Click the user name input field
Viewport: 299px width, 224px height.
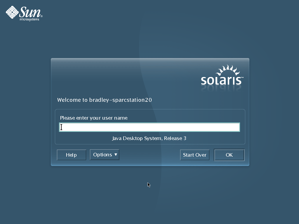149,127
